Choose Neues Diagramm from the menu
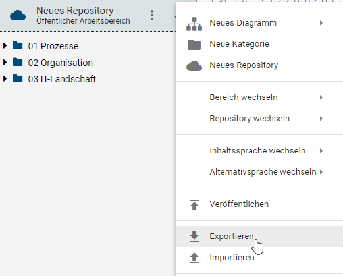The height and width of the screenshot is (276, 343). tap(259, 23)
